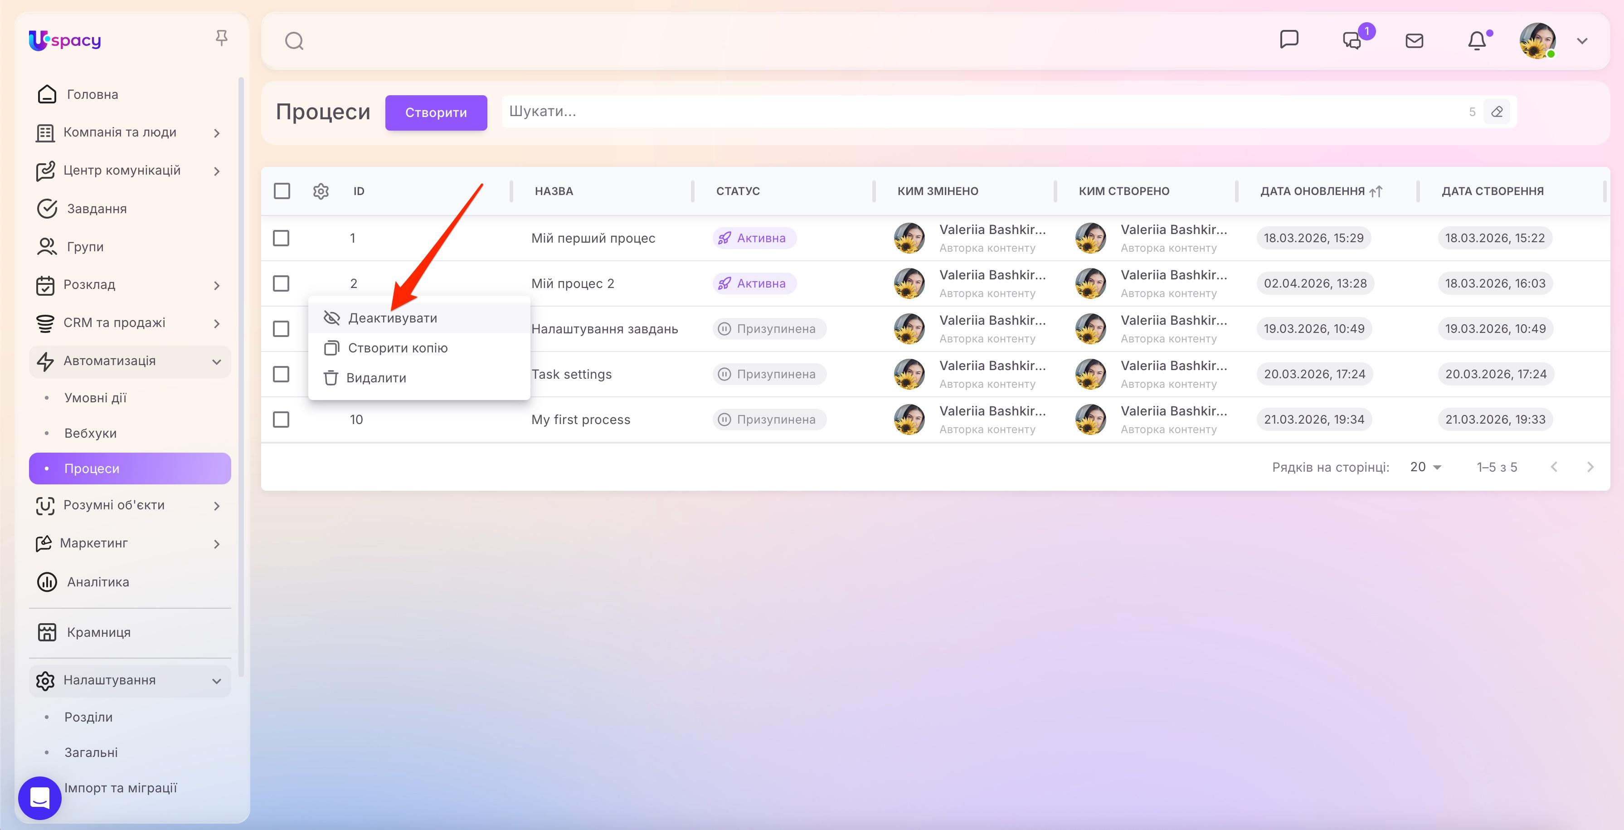
Task: Click the table settings gear icon
Action: 321,190
